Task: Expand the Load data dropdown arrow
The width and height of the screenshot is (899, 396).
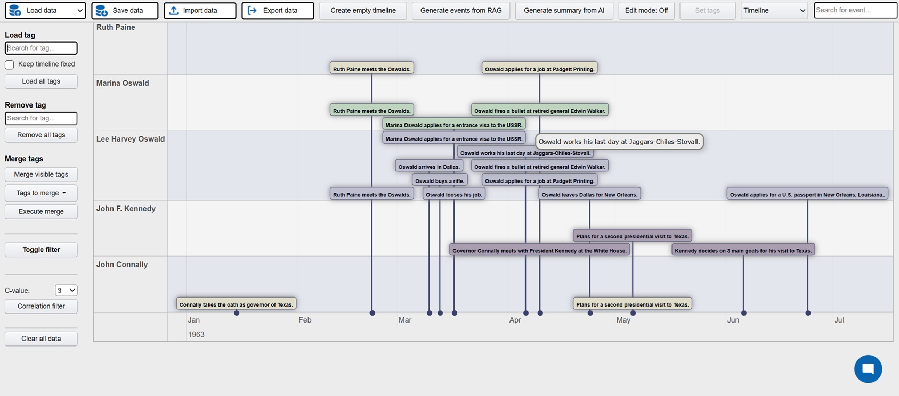Action: (x=79, y=11)
